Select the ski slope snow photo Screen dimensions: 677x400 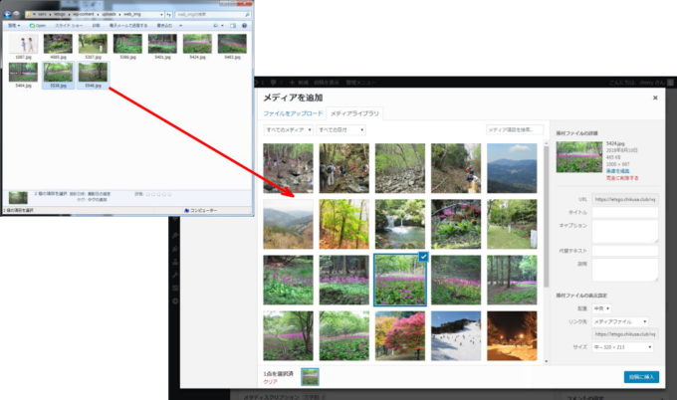455,336
